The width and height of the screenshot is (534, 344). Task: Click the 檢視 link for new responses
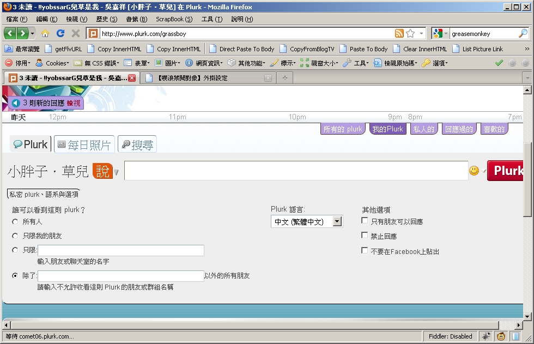(x=74, y=102)
